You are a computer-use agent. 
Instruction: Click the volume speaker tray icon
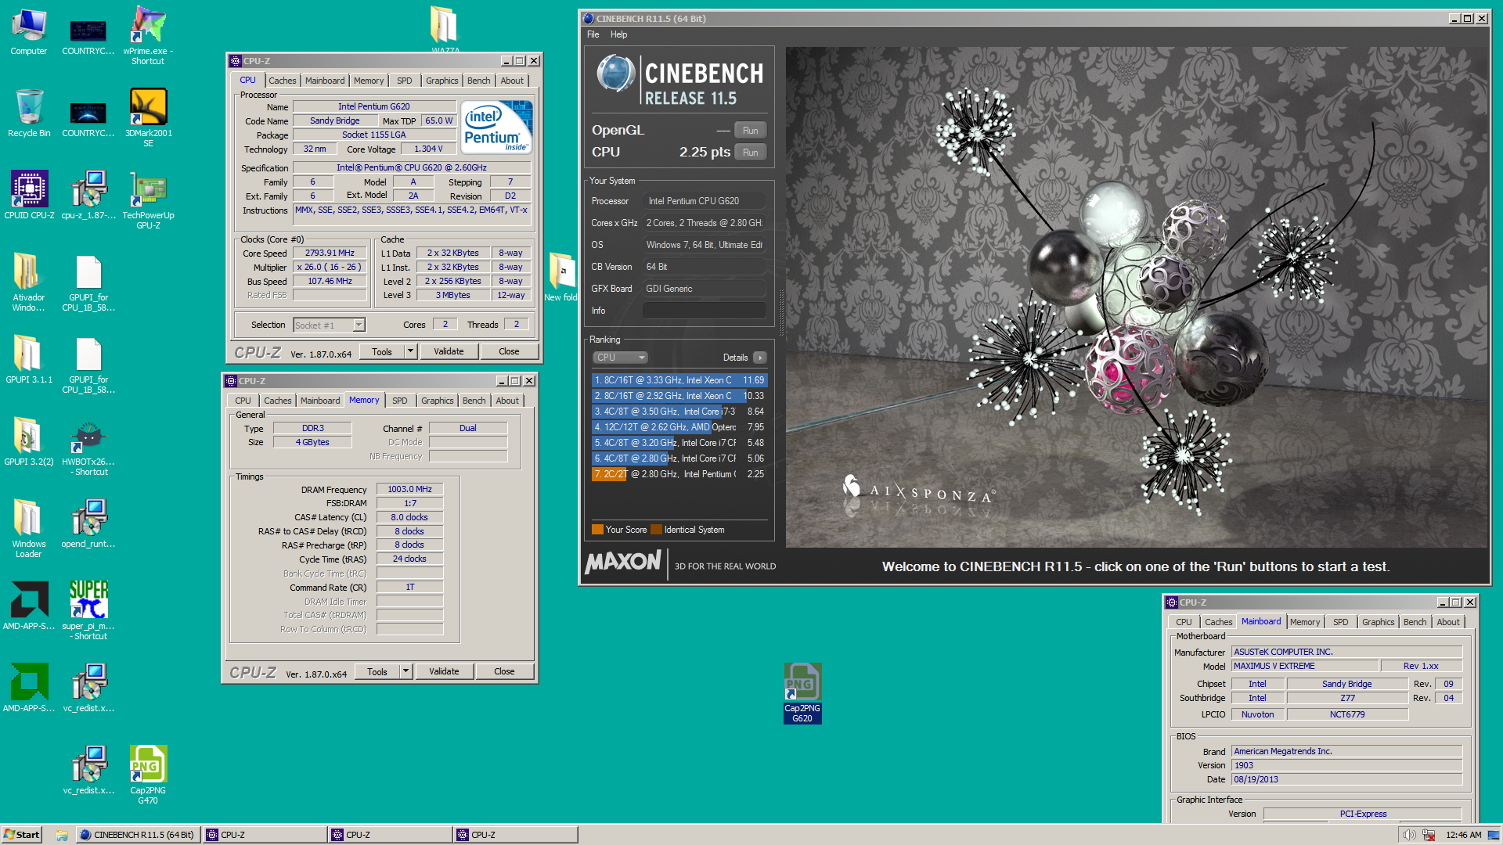pyautogui.click(x=1409, y=835)
